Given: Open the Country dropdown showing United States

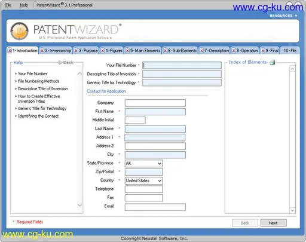Looking at the screenshot, I should (143, 180).
